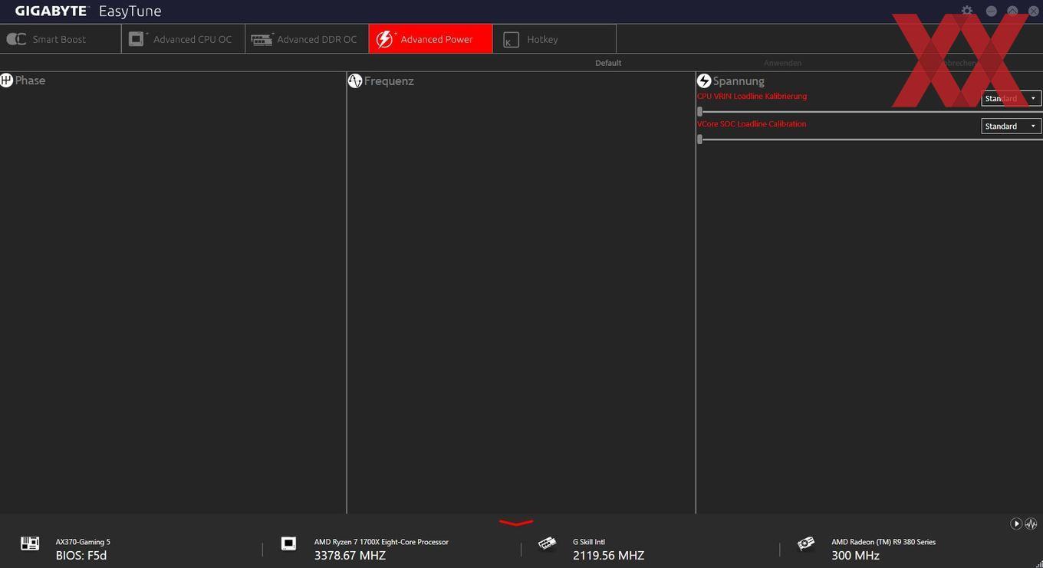Open CPU VRIN Loadline Kalibrierung dropdown
Image resolution: width=1043 pixels, height=568 pixels.
tap(1011, 98)
